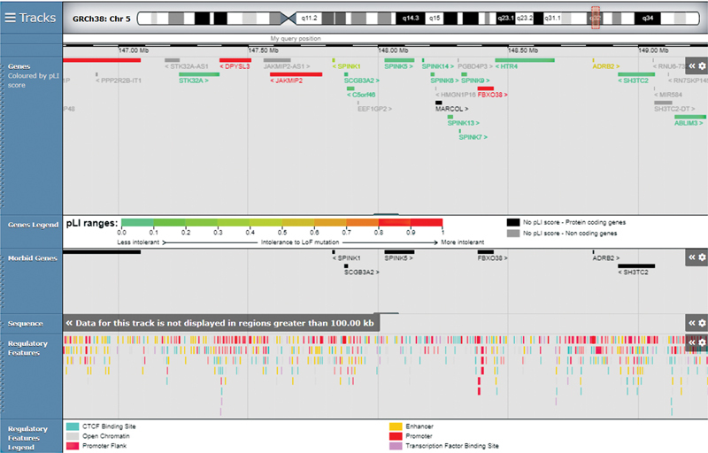
Task: Collapse the Morbid Genes track controls chevron
Action: 692,257
